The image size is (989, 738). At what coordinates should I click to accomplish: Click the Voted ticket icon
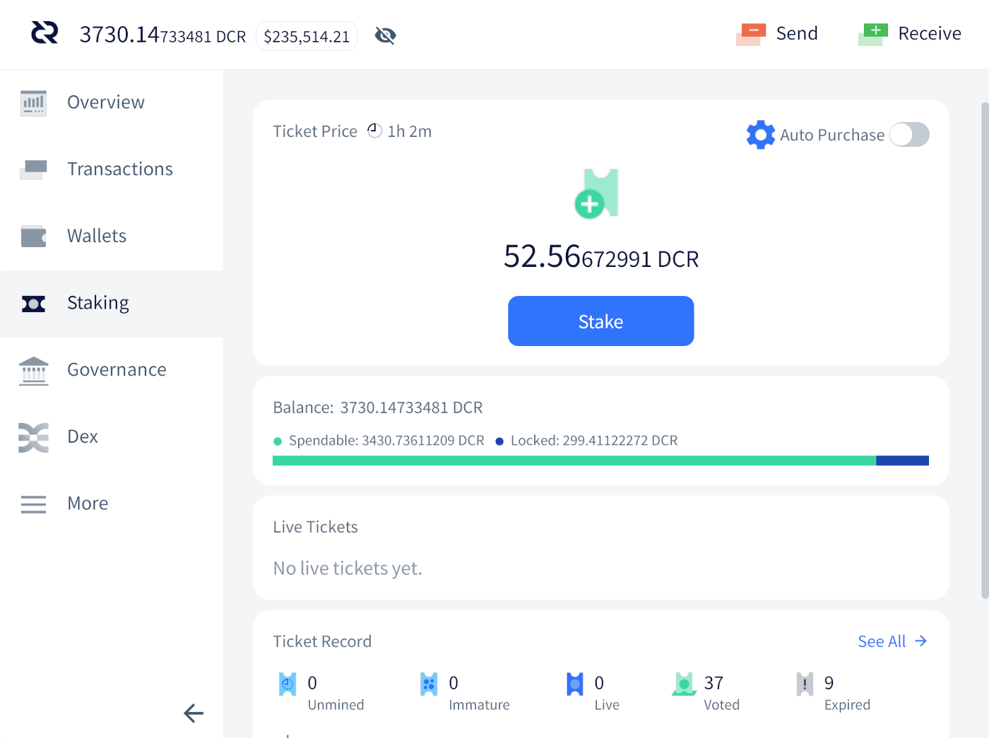684,684
